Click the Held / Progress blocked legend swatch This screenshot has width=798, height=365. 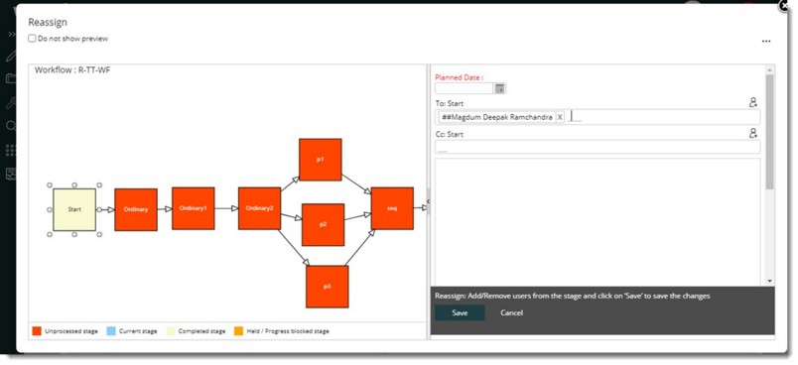click(x=238, y=331)
